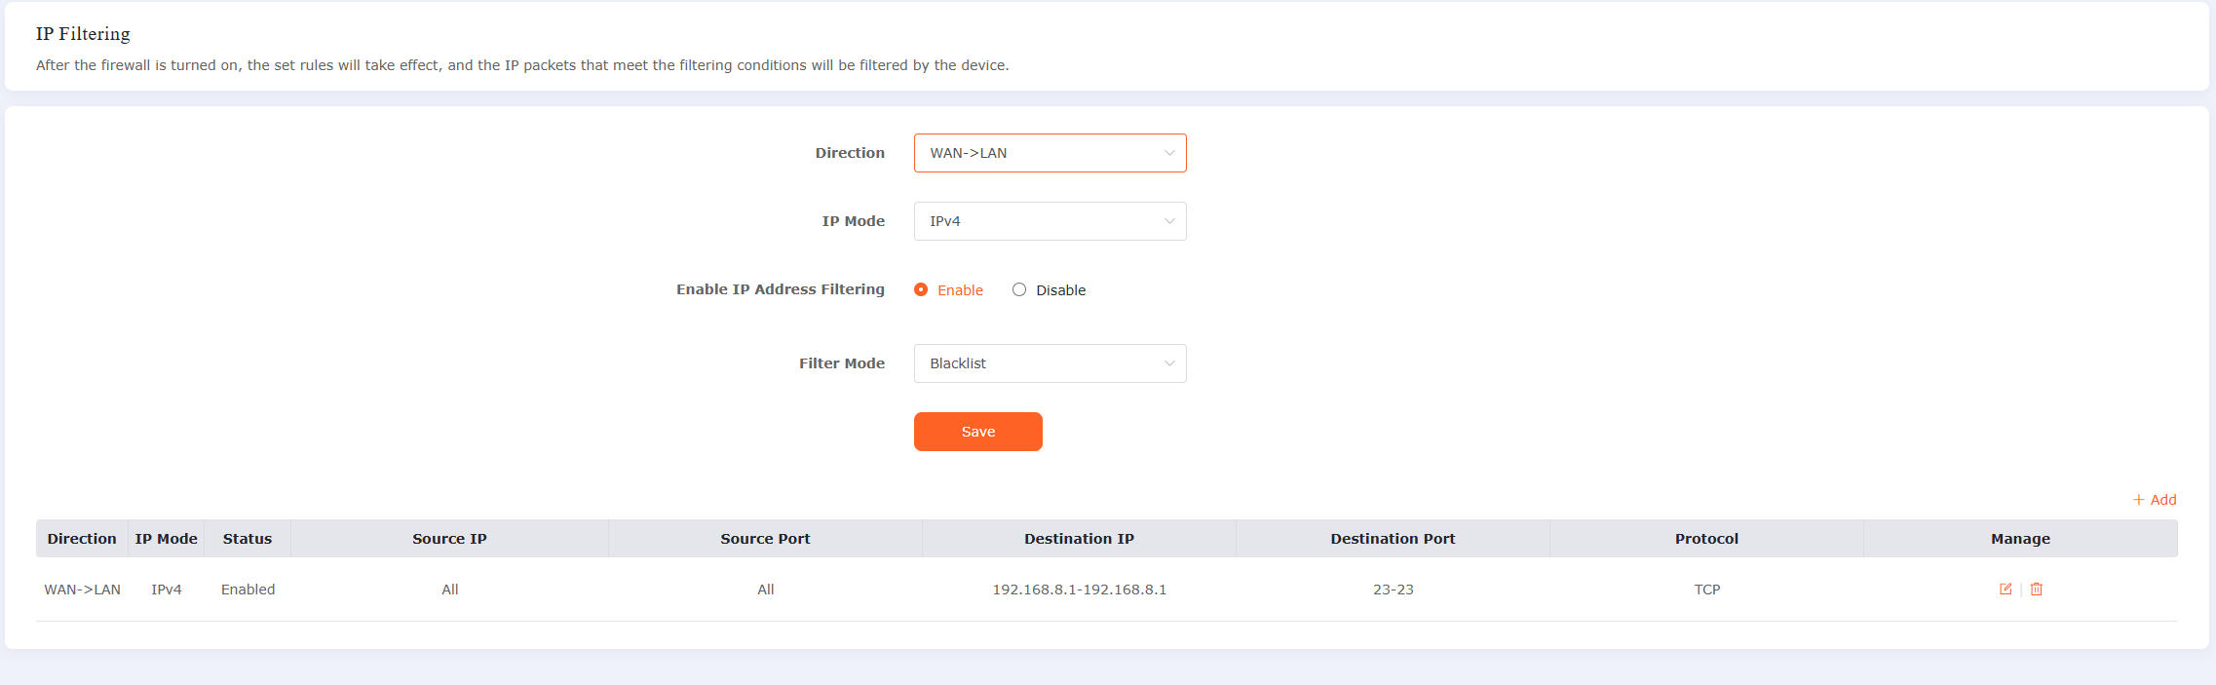The height and width of the screenshot is (685, 2216).
Task: Select the Enable radio button
Action: coord(921,290)
